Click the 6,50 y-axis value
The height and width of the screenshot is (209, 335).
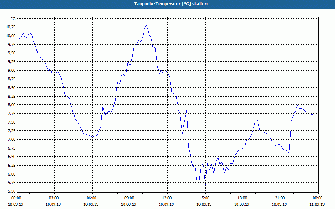(x=12, y=157)
